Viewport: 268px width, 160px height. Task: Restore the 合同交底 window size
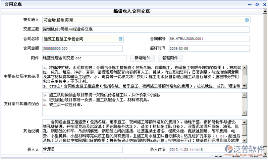[257, 4]
